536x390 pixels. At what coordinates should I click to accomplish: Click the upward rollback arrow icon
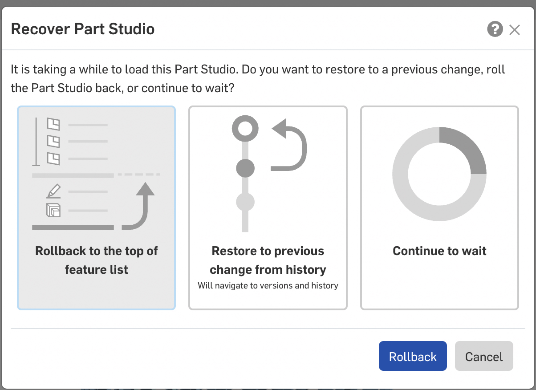click(x=141, y=205)
